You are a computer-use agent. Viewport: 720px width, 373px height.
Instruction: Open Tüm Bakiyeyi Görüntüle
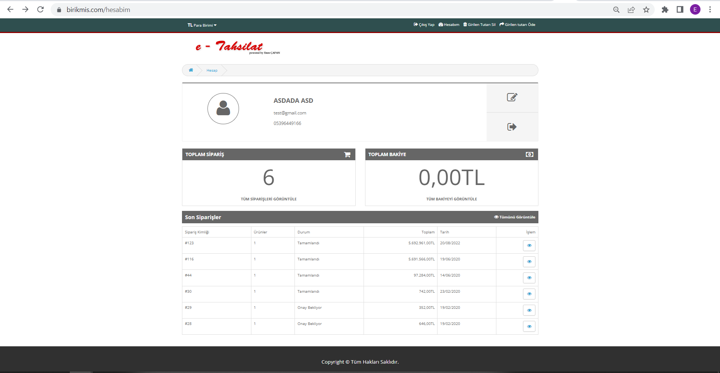452,199
